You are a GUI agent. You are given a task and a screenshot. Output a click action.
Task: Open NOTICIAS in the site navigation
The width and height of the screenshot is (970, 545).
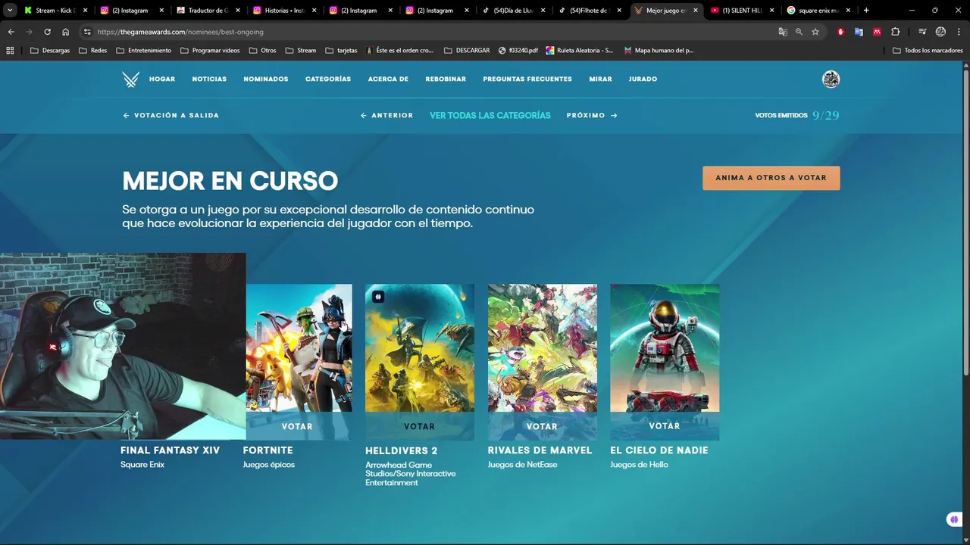(209, 79)
